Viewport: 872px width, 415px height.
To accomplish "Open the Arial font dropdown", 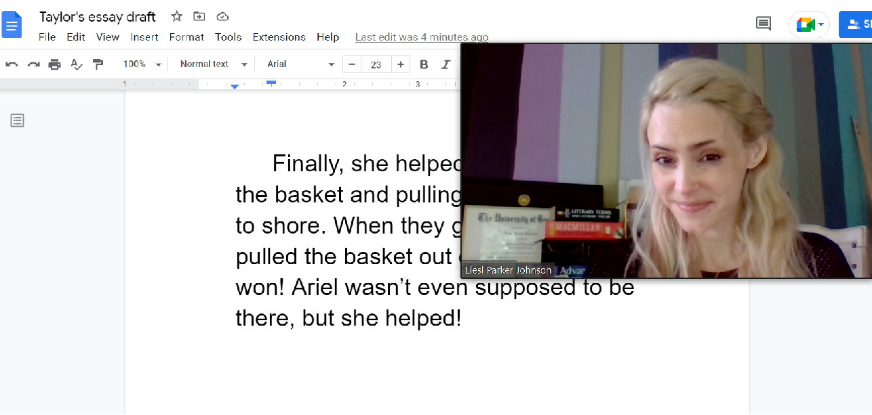I will (x=300, y=64).
